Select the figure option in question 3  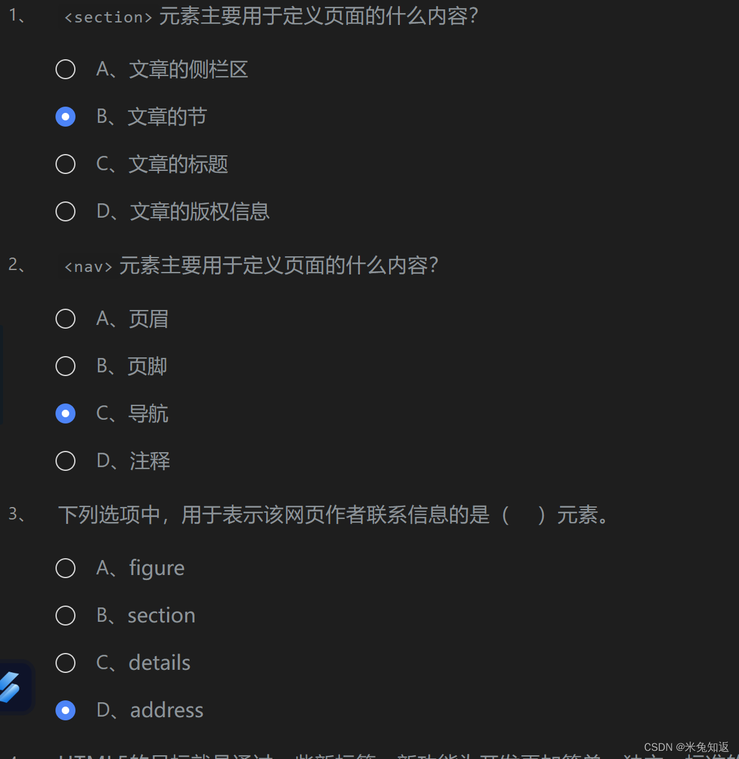point(65,568)
